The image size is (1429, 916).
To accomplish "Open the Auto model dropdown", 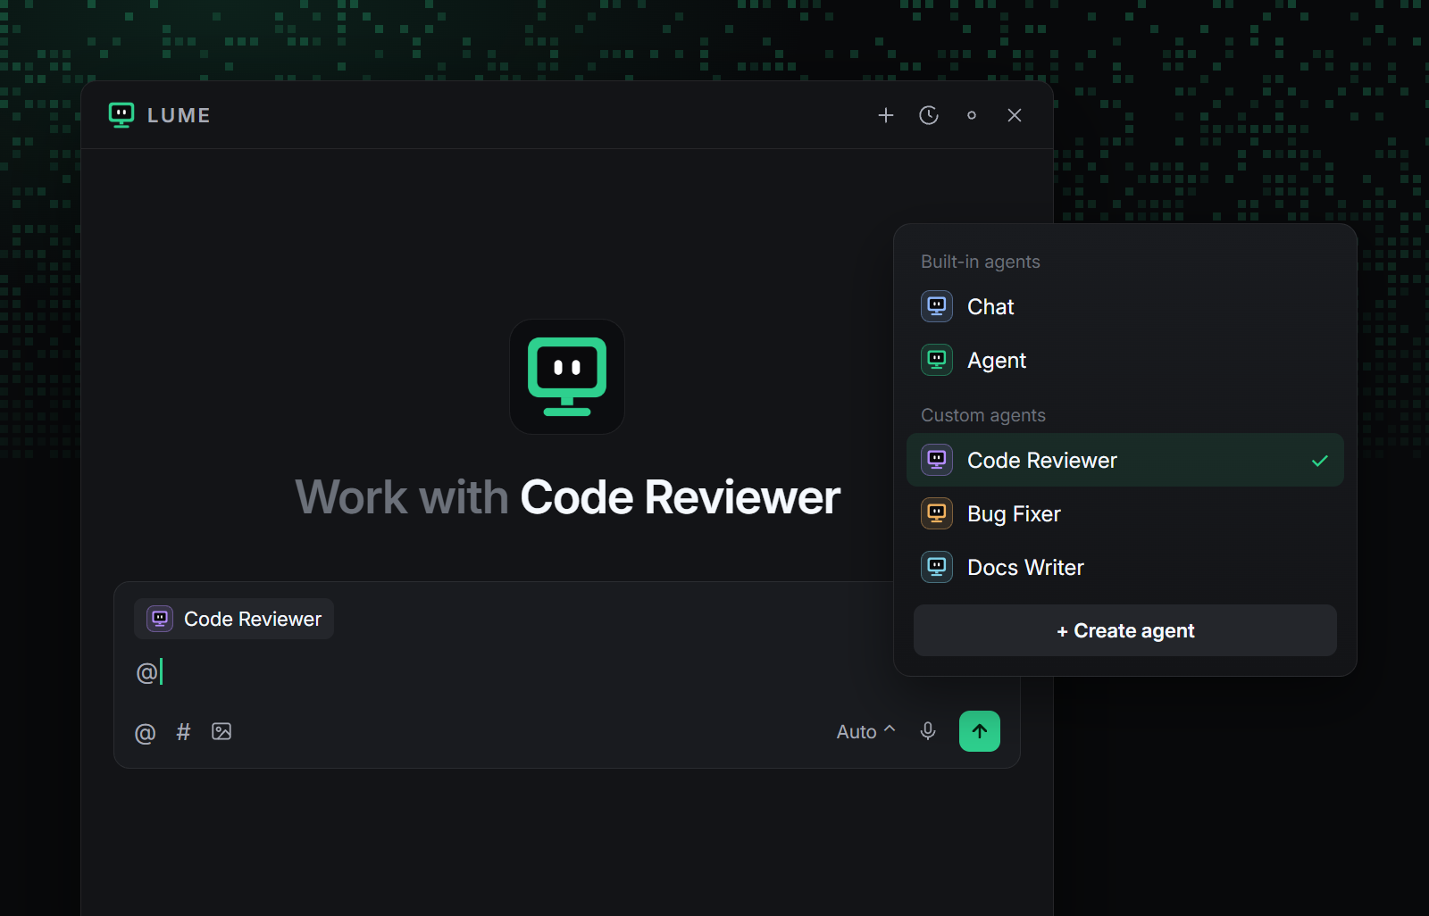I will click(x=865, y=731).
